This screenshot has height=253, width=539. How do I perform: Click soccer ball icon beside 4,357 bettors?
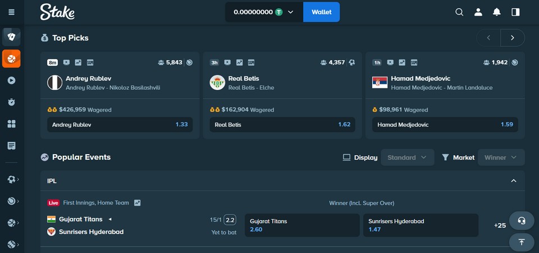point(351,62)
